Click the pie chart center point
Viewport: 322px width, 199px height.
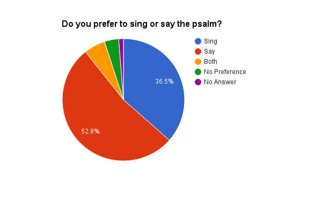(x=123, y=100)
